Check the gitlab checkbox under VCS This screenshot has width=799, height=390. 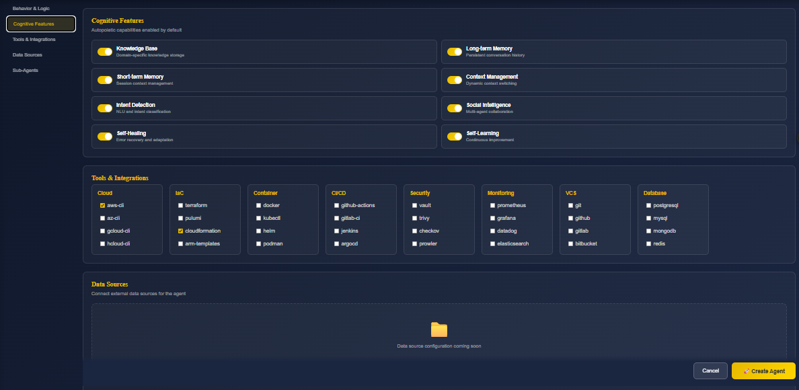pyautogui.click(x=570, y=231)
